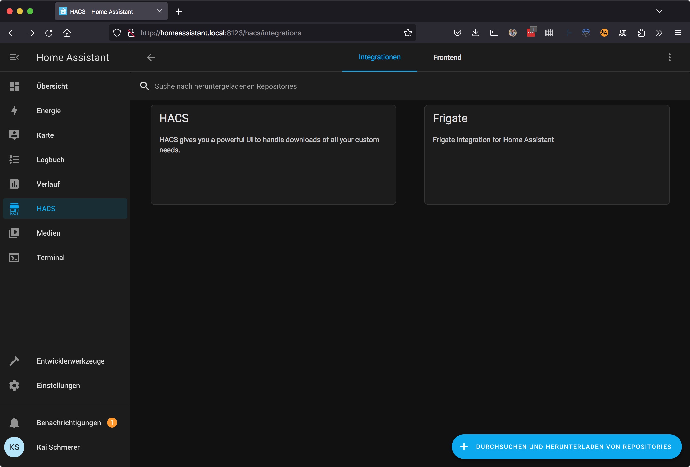Image resolution: width=690 pixels, height=467 pixels.
Task: Click the repository search field
Action: [x=226, y=86]
